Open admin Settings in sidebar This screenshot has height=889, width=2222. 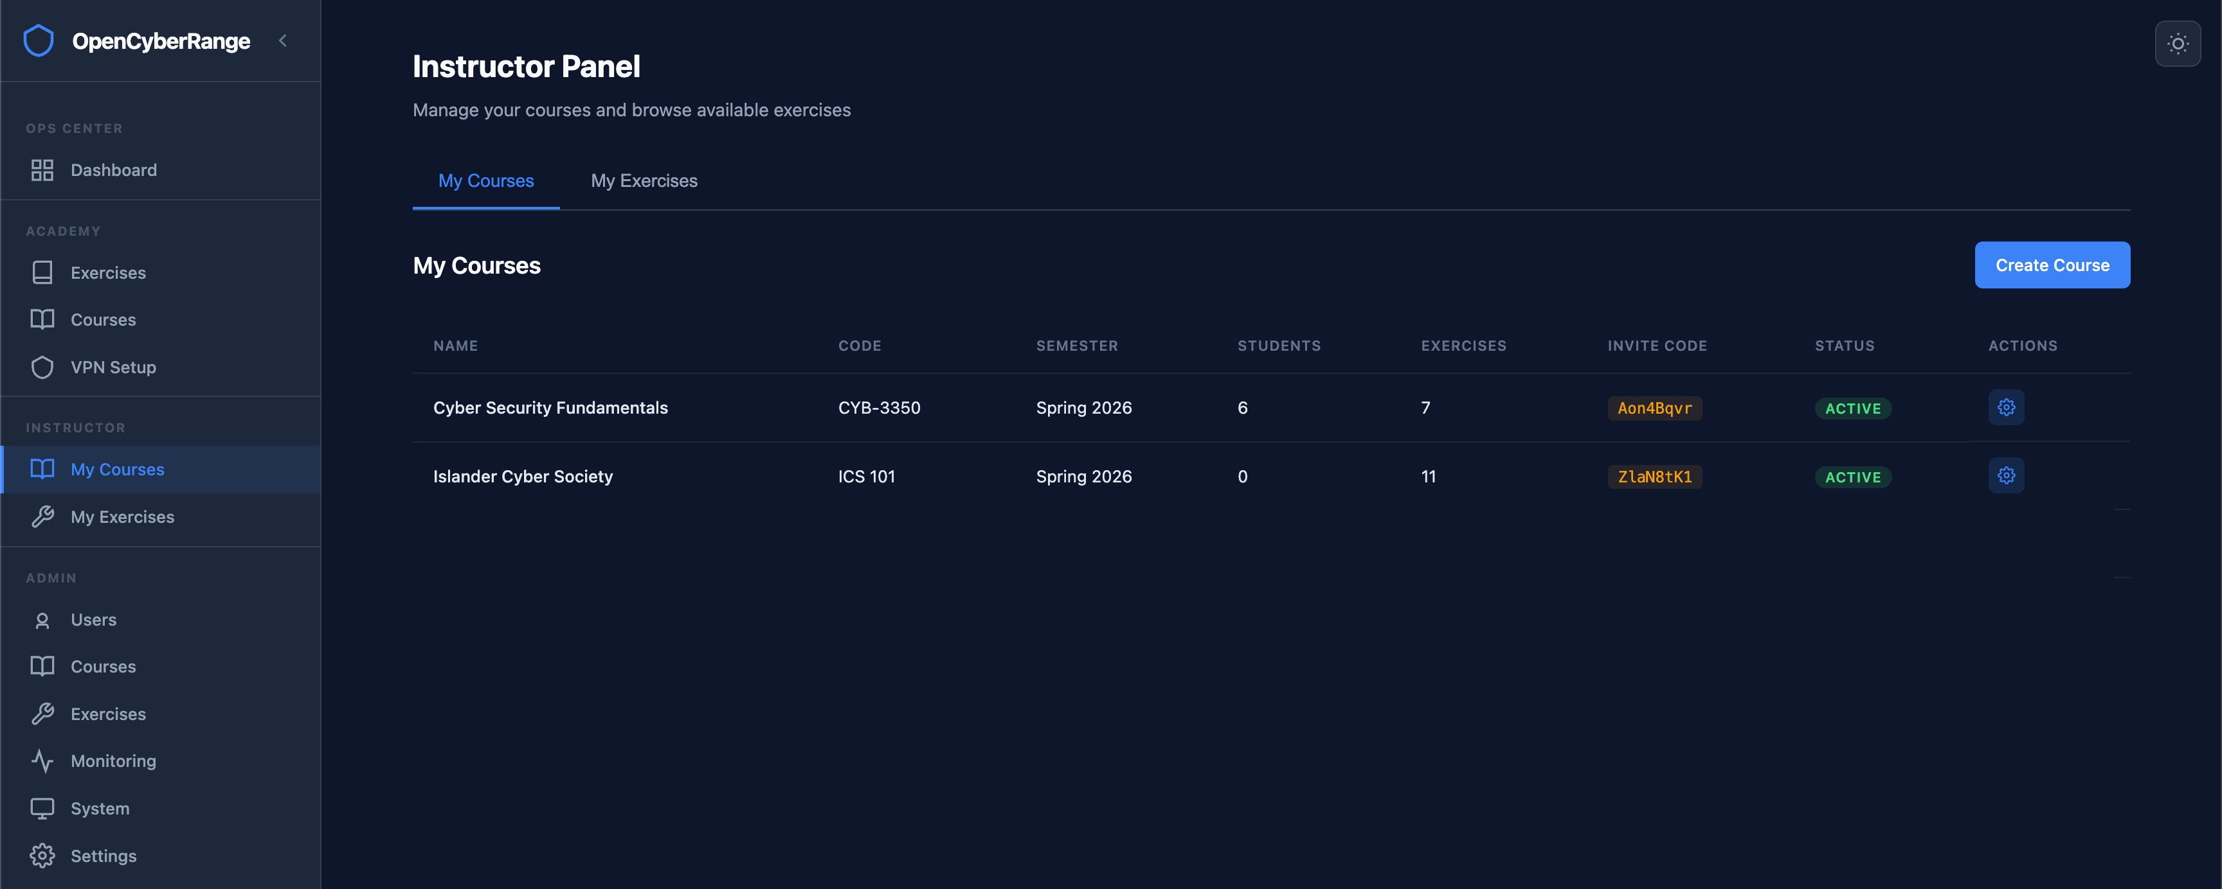coord(103,856)
